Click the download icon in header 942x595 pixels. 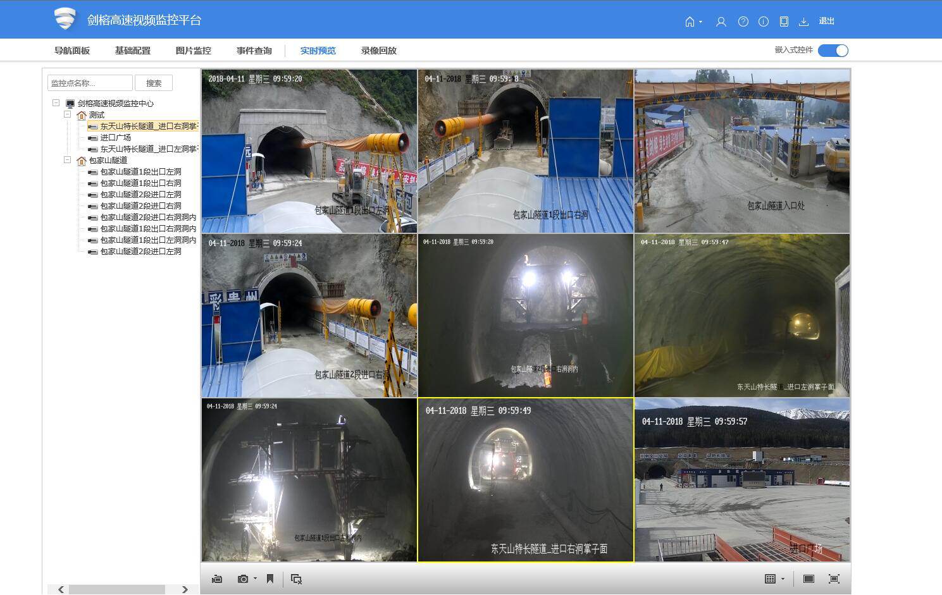(803, 21)
